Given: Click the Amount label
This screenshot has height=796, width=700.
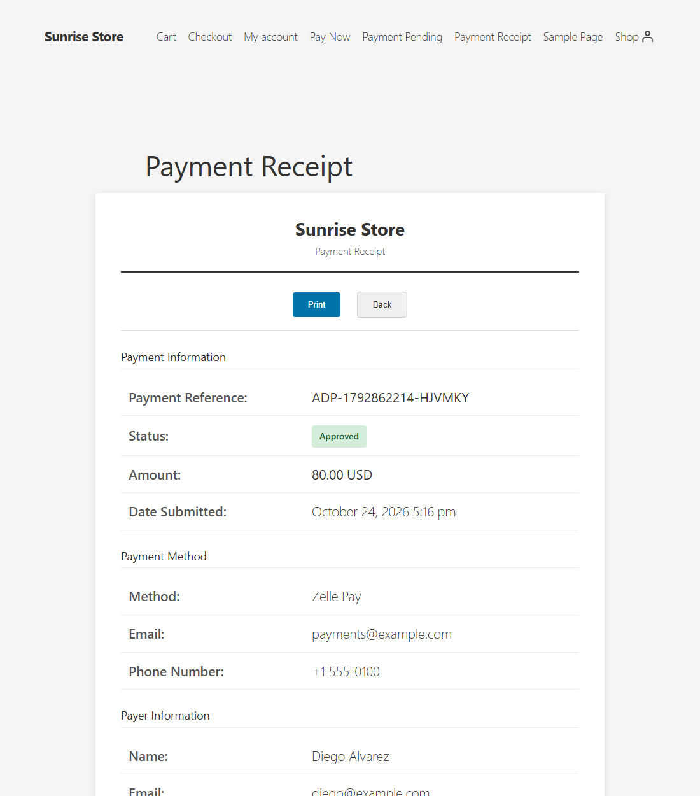Looking at the screenshot, I should [155, 475].
